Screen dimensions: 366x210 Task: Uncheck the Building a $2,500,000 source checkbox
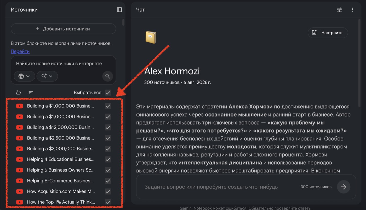(x=108, y=138)
